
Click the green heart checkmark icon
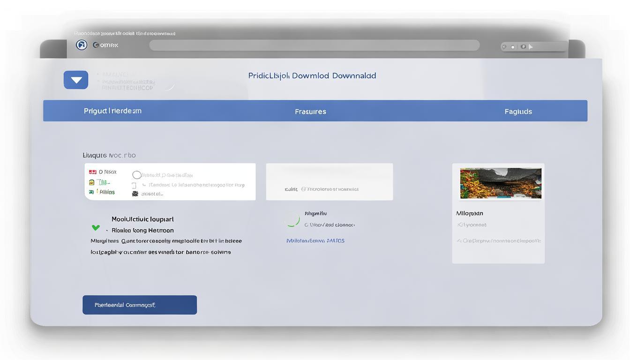point(96,228)
